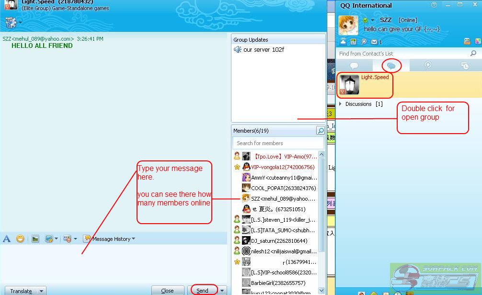Open the 'our server 102f' group update
482x295 pixels.
264,49
